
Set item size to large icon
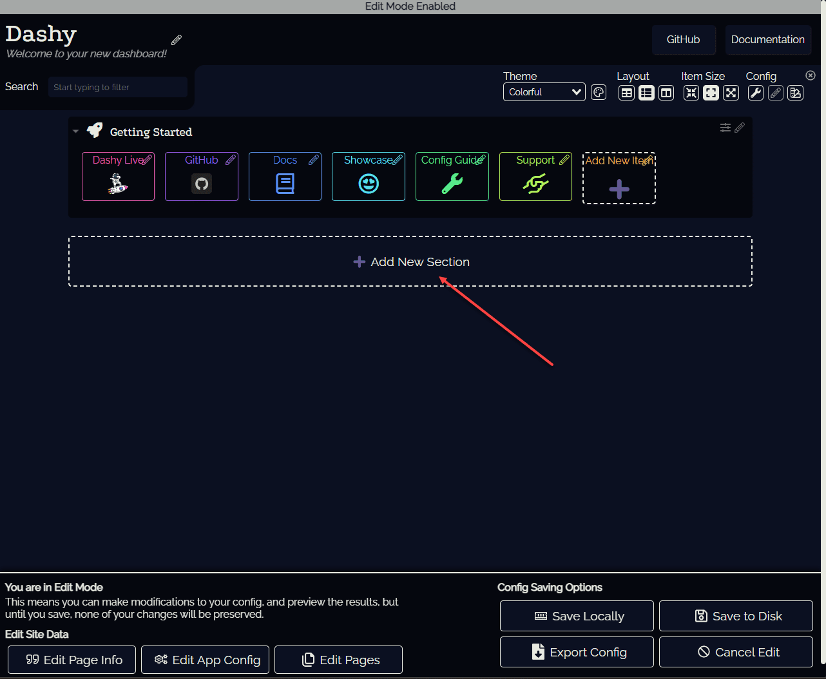click(x=731, y=93)
